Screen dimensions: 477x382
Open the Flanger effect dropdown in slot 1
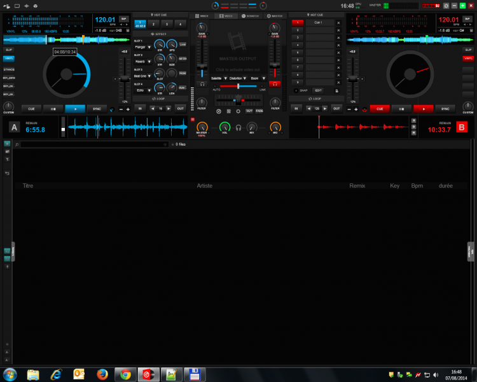[141, 47]
